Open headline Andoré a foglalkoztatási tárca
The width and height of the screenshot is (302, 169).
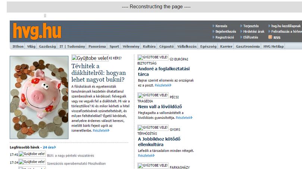click(164, 71)
